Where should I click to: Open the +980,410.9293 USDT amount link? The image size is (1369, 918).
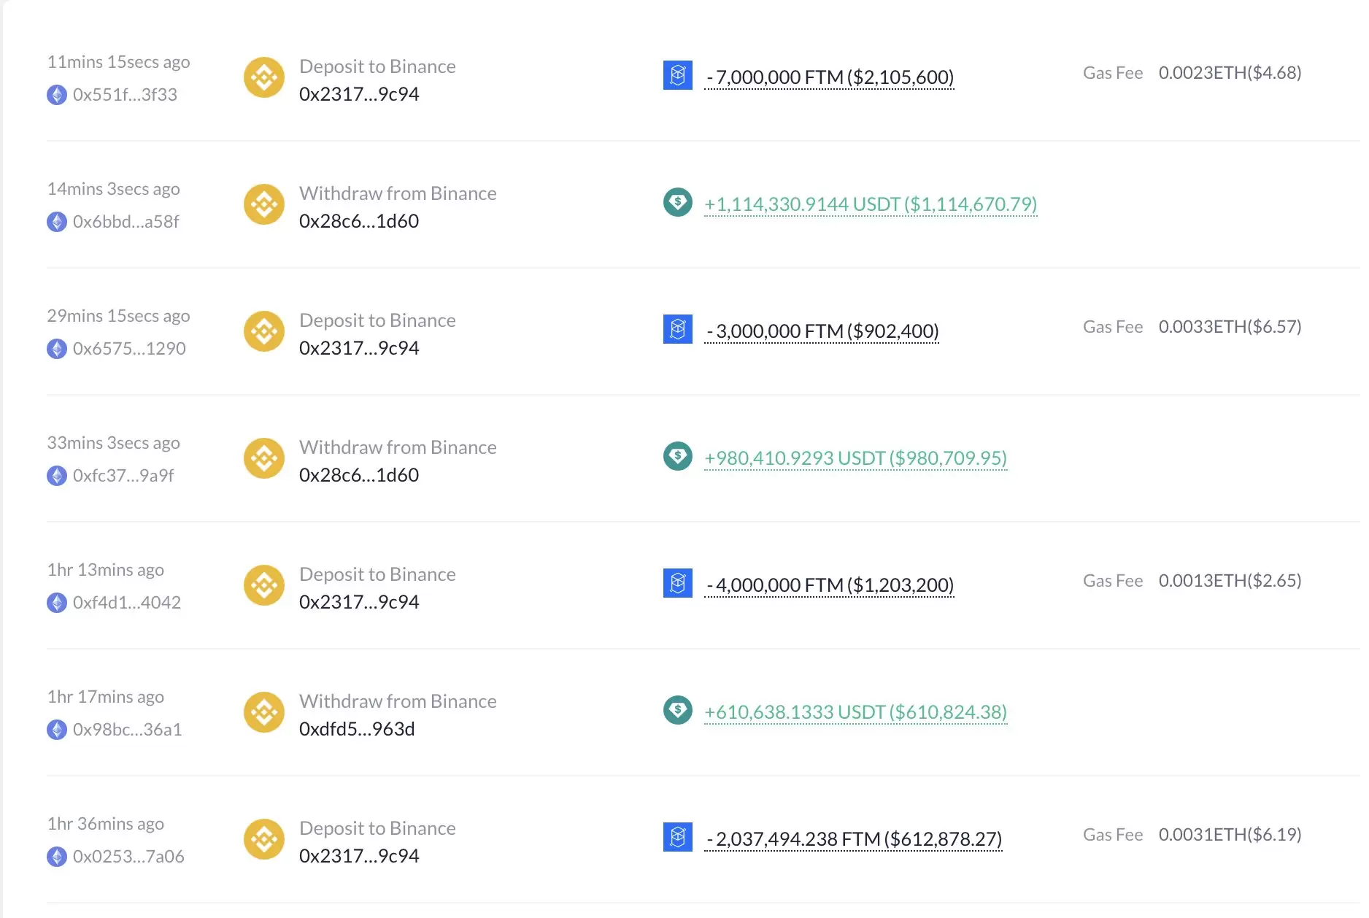click(x=855, y=458)
